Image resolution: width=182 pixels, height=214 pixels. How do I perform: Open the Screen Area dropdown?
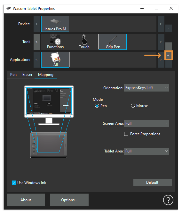pos(146,123)
